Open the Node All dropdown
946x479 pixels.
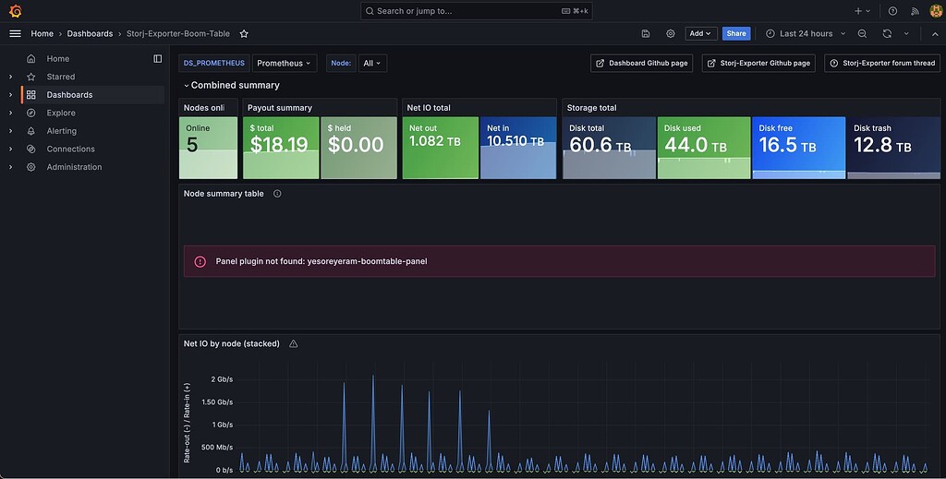[372, 64]
